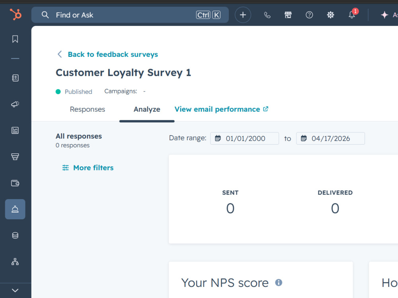
Task: Show notifications via bell icon
Action: pyautogui.click(x=352, y=15)
